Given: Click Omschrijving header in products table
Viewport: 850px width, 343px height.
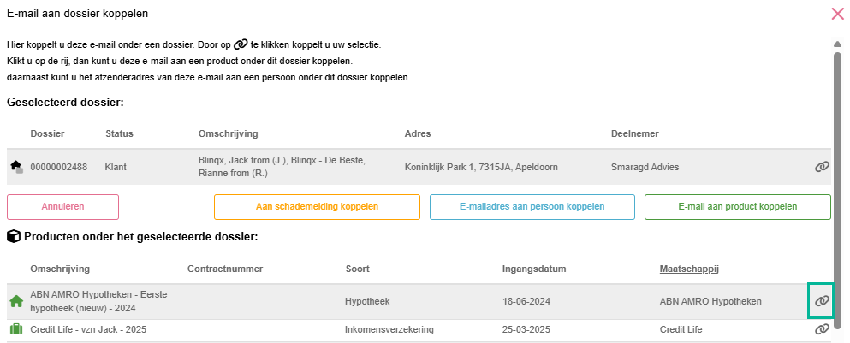Looking at the screenshot, I should click(60, 269).
